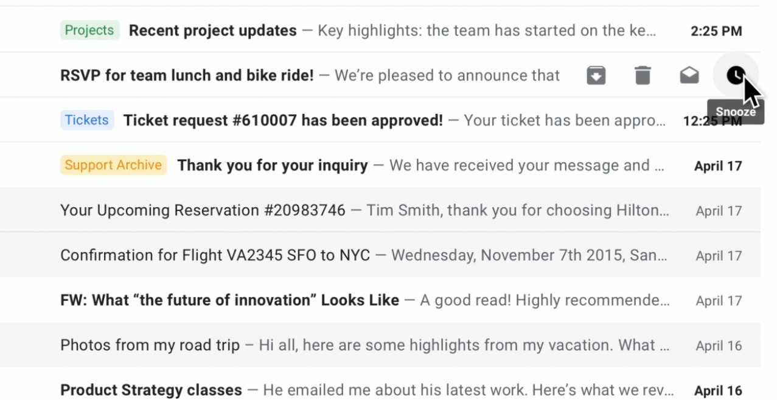Click the blue Tickets label tag
The height and width of the screenshot is (400, 777).
(x=87, y=120)
